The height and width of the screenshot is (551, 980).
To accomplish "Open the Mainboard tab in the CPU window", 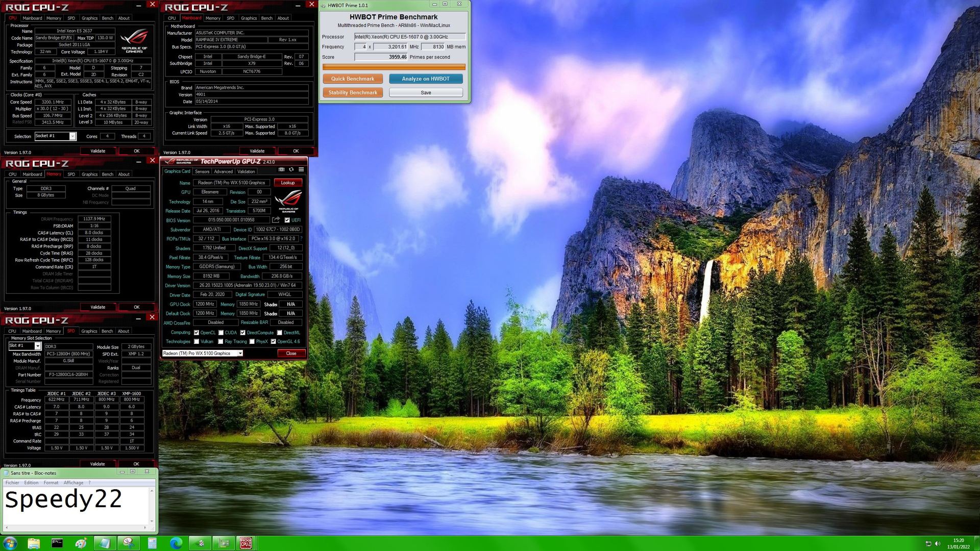I will pos(32,18).
